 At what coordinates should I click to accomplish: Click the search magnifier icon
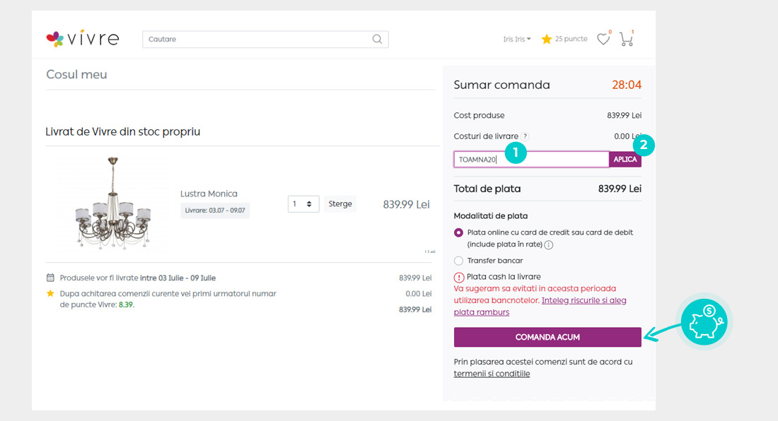(x=377, y=40)
